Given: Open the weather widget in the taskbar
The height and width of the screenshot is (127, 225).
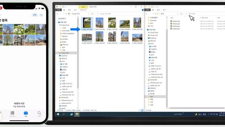Looking at the screenshot, I should [200, 114].
